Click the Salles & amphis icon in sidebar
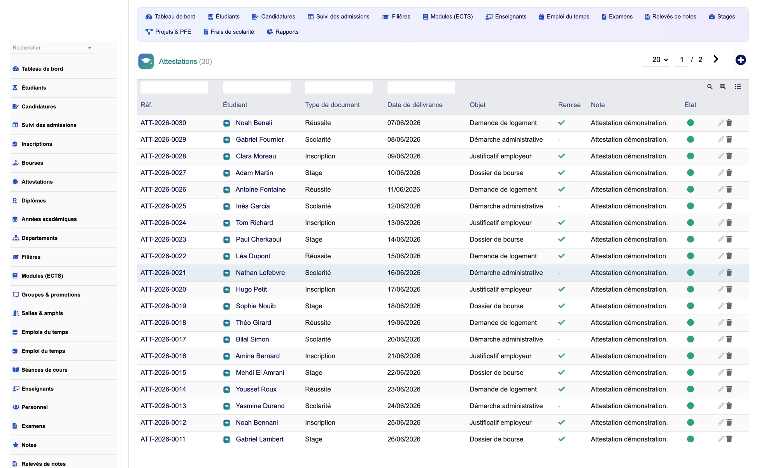The width and height of the screenshot is (757, 468). click(x=16, y=313)
